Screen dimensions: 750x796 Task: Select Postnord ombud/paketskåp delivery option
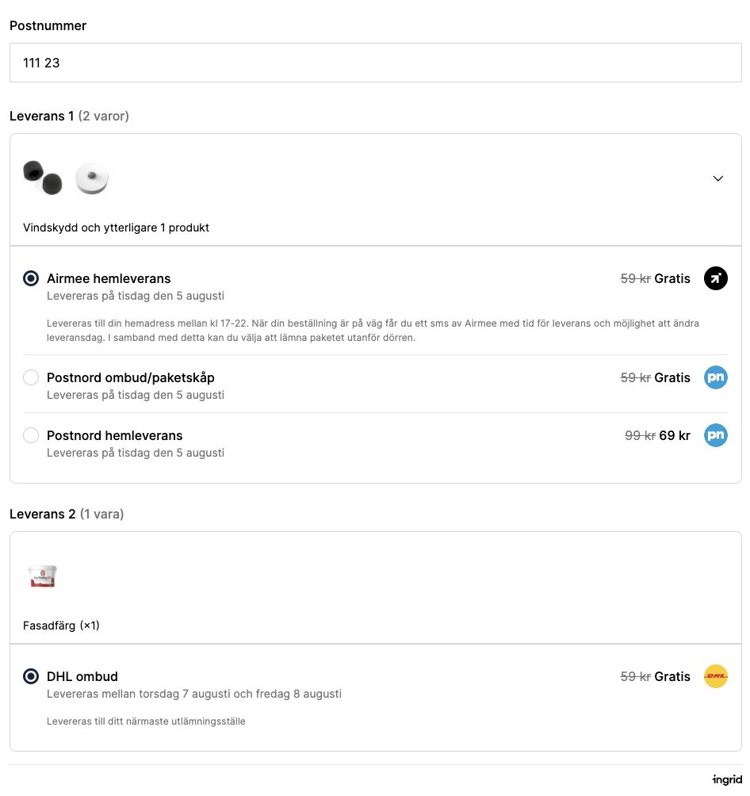click(x=31, y=377)
